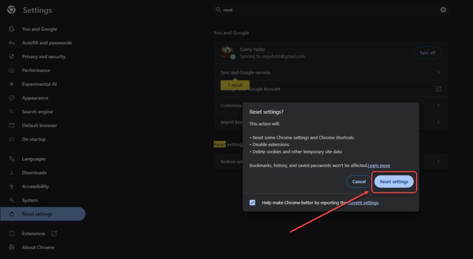Click the download icon for Downloads
Image resolution: width=473 pixels, height=259 pixels.
(12, 173)
